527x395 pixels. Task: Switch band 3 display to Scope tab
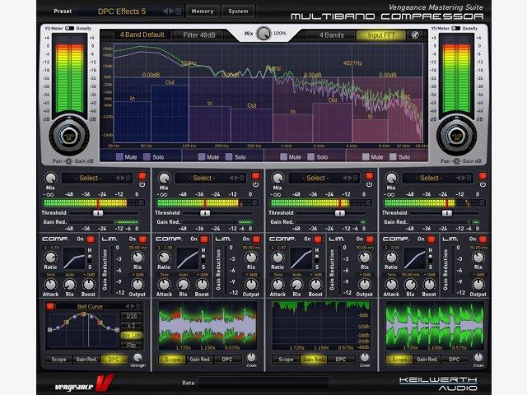[x=286, y=360]
